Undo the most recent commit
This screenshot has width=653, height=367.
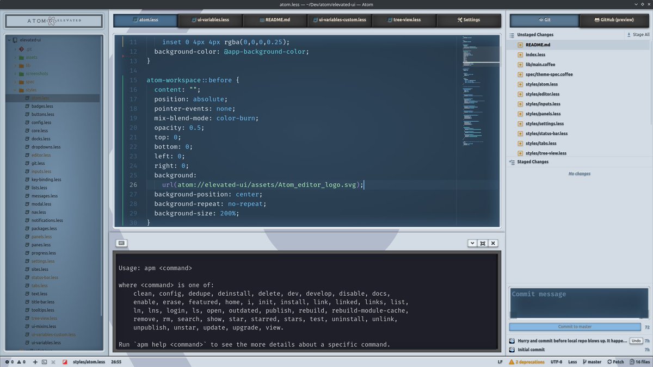[x=636, y=341]
